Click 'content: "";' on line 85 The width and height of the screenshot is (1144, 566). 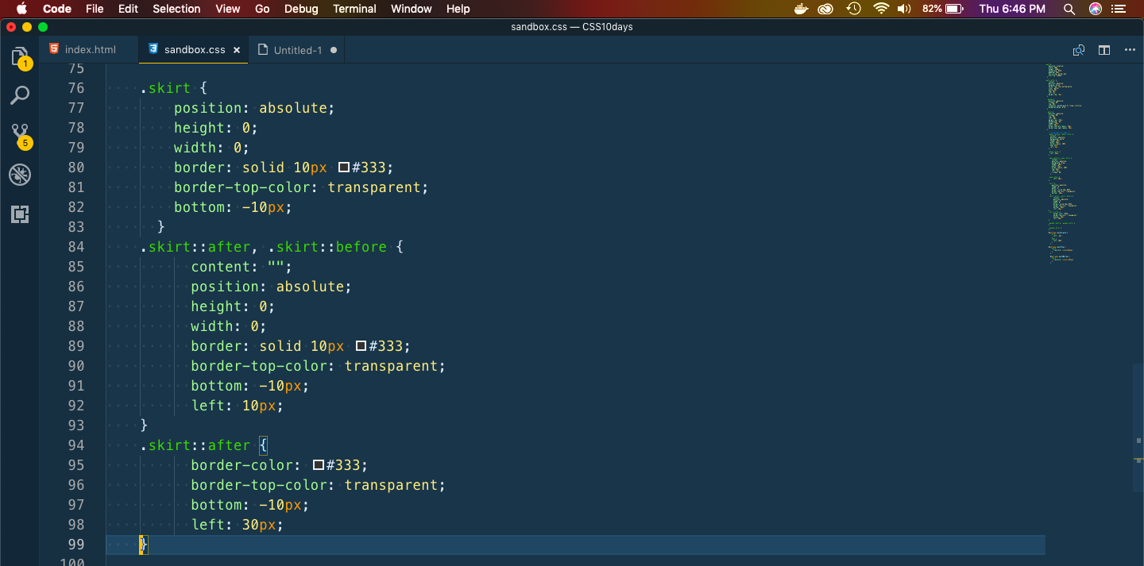pyautogui.click(x=242, y=267)
